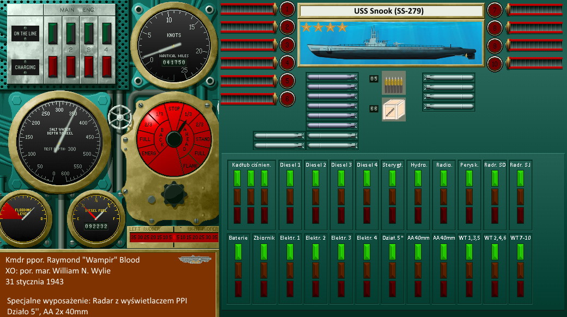Click the left/right rudder angle indicator
The width and height of the screenshot is (567, 317).
click(173, 237)
